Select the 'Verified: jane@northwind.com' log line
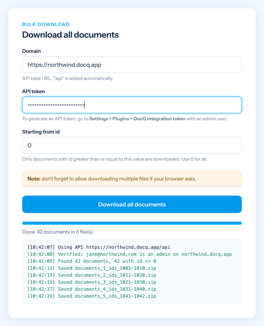Screen dimensions: 264x326 coord(130,254)
